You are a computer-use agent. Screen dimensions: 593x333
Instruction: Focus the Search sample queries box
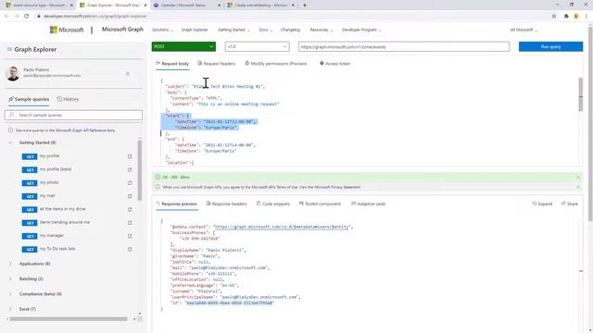point(74,115)
